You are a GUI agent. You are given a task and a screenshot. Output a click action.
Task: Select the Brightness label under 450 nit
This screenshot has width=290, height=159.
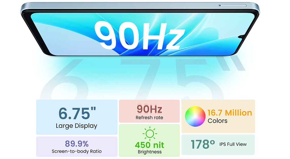[x=149, y=152]
